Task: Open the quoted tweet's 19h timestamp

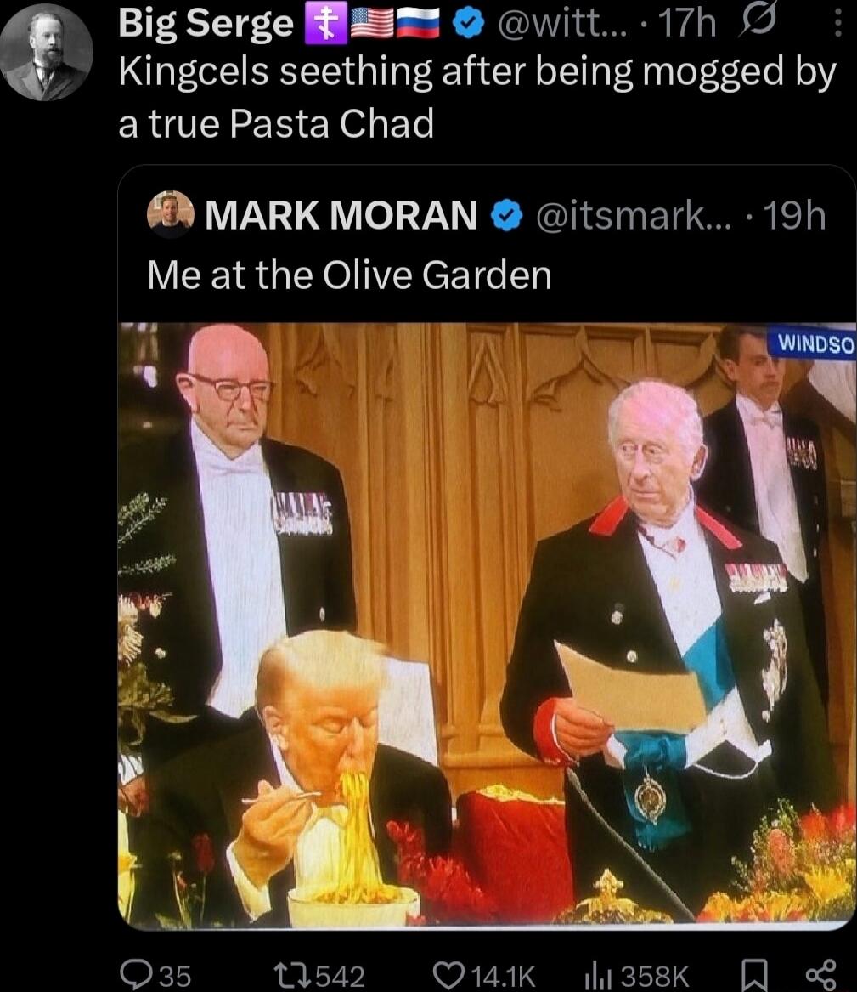Action: pyautogui.click(x=794, y=216)
